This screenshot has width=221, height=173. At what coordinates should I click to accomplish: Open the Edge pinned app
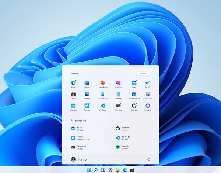tap(73, 84)
